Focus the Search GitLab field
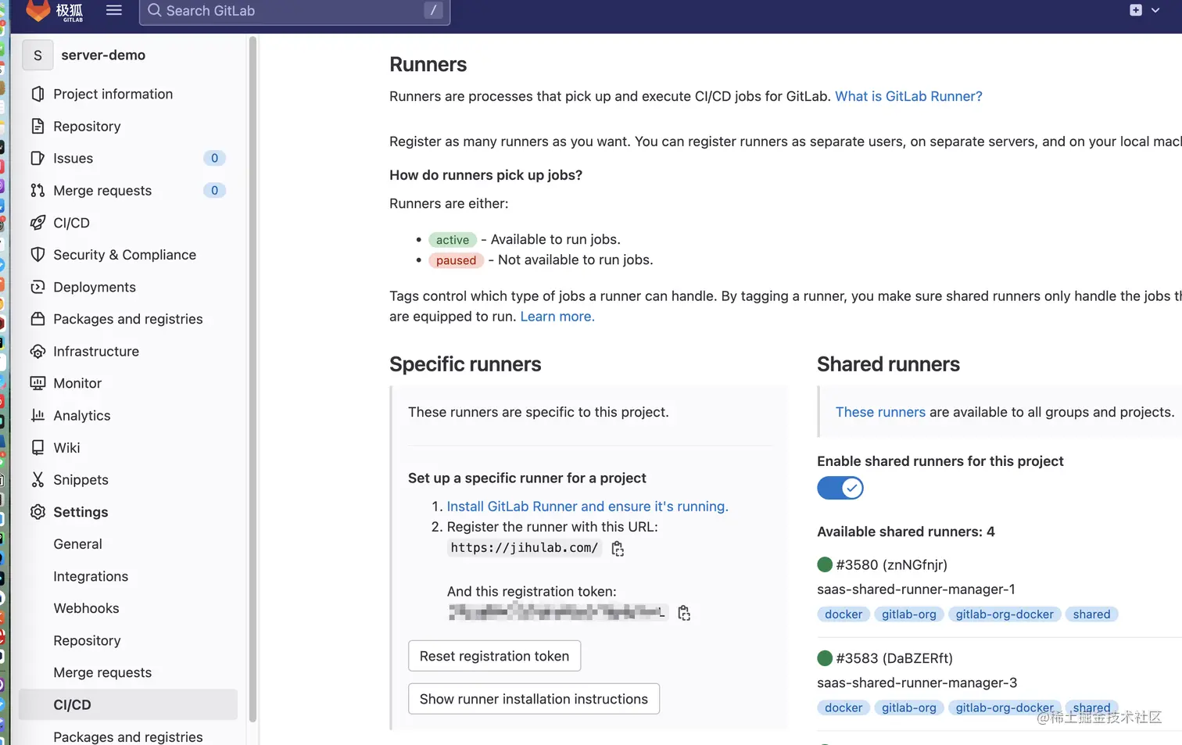The width and height of the screenshot is (1182, 745). [295, 11]
